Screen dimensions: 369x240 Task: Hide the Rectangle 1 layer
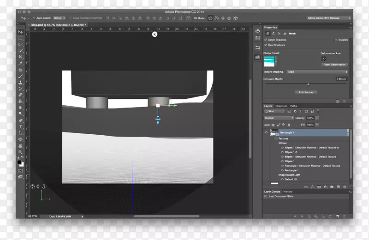pyautogui.click(x=266, y=132)
